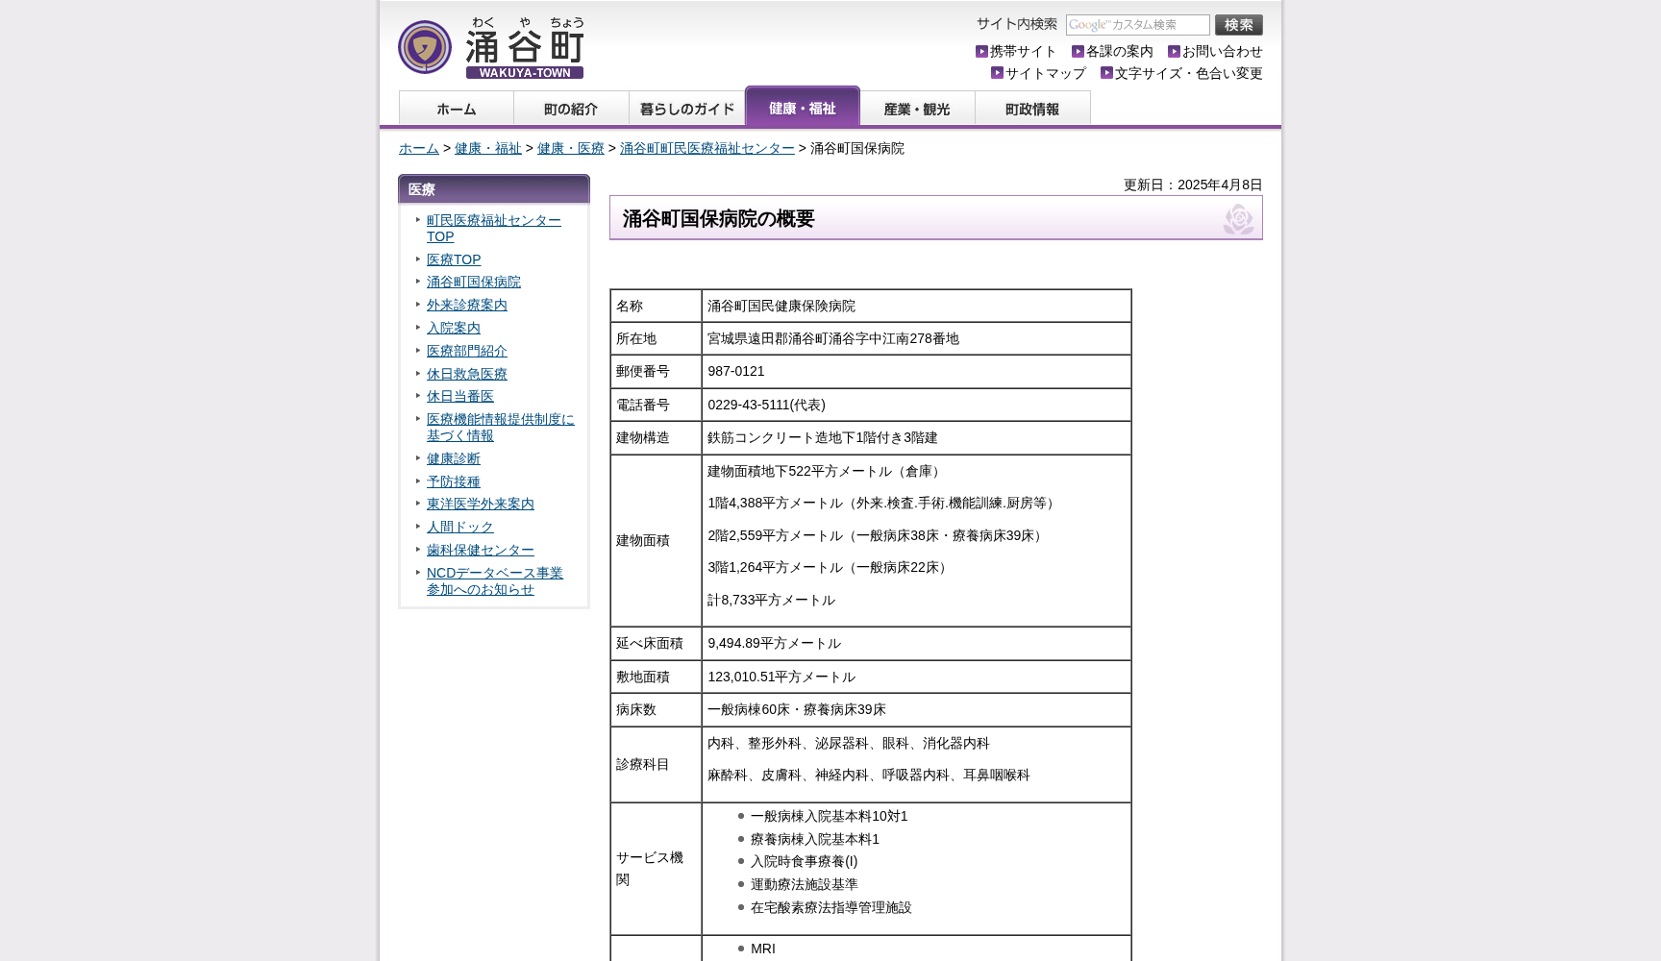
Task: Open the 携帯サイト link
Action: [1023, 52]
